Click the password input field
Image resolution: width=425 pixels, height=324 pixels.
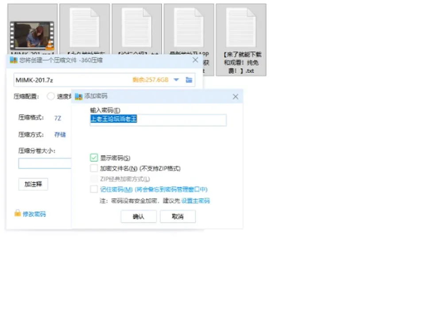[158, 120]
